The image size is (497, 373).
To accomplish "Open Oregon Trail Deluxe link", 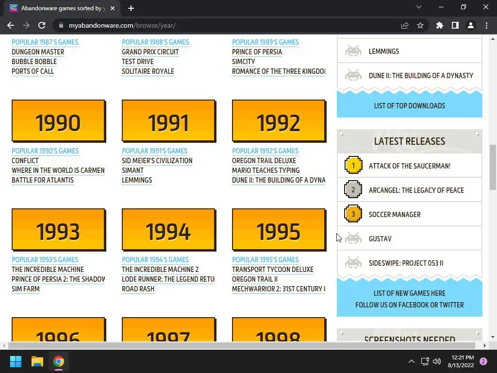I will click(x=264, y=161).
